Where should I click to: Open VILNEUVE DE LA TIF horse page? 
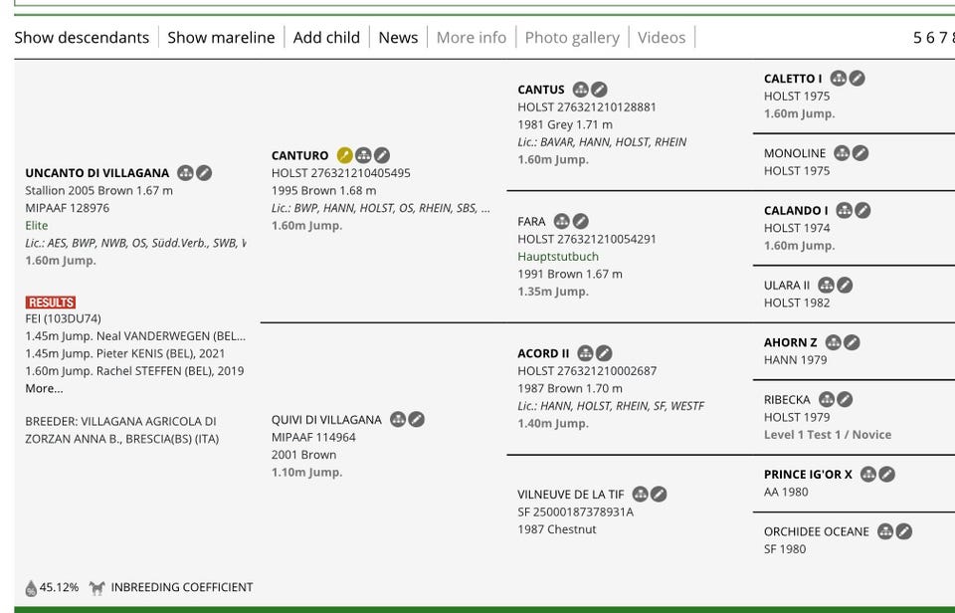click(571, 495)
